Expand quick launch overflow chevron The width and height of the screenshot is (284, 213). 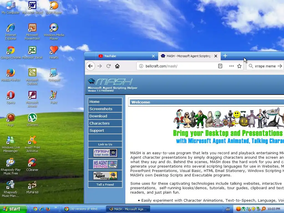pos(55,207)
